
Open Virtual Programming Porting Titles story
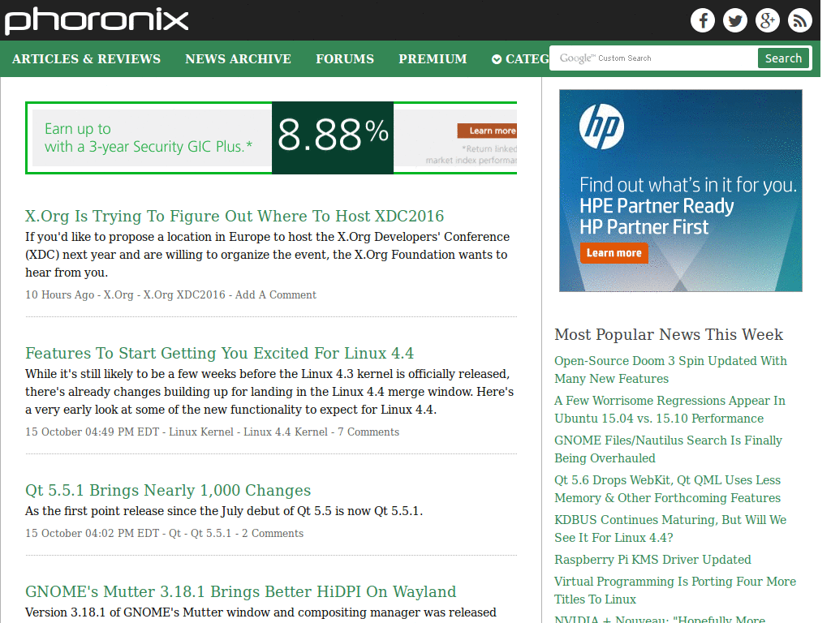pyautogui.click(x=675, y=591)
